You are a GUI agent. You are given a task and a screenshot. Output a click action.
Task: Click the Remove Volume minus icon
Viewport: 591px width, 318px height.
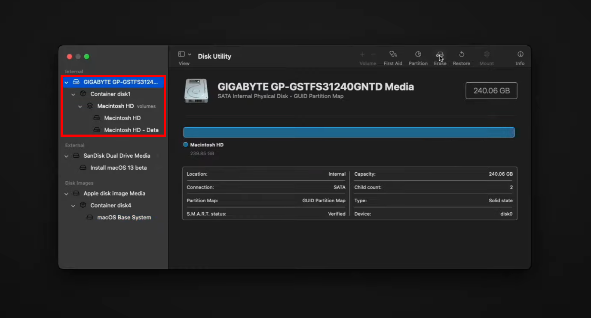373,54
